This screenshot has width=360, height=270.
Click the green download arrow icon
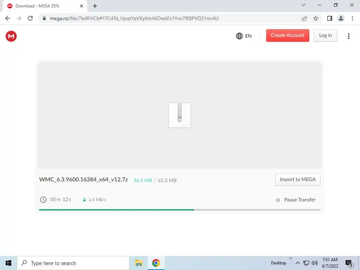tap(84, 200)
